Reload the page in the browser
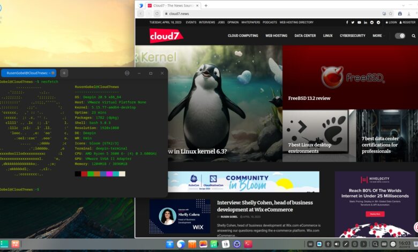Viewport: 418px width, 252px height. pos(157,13)
